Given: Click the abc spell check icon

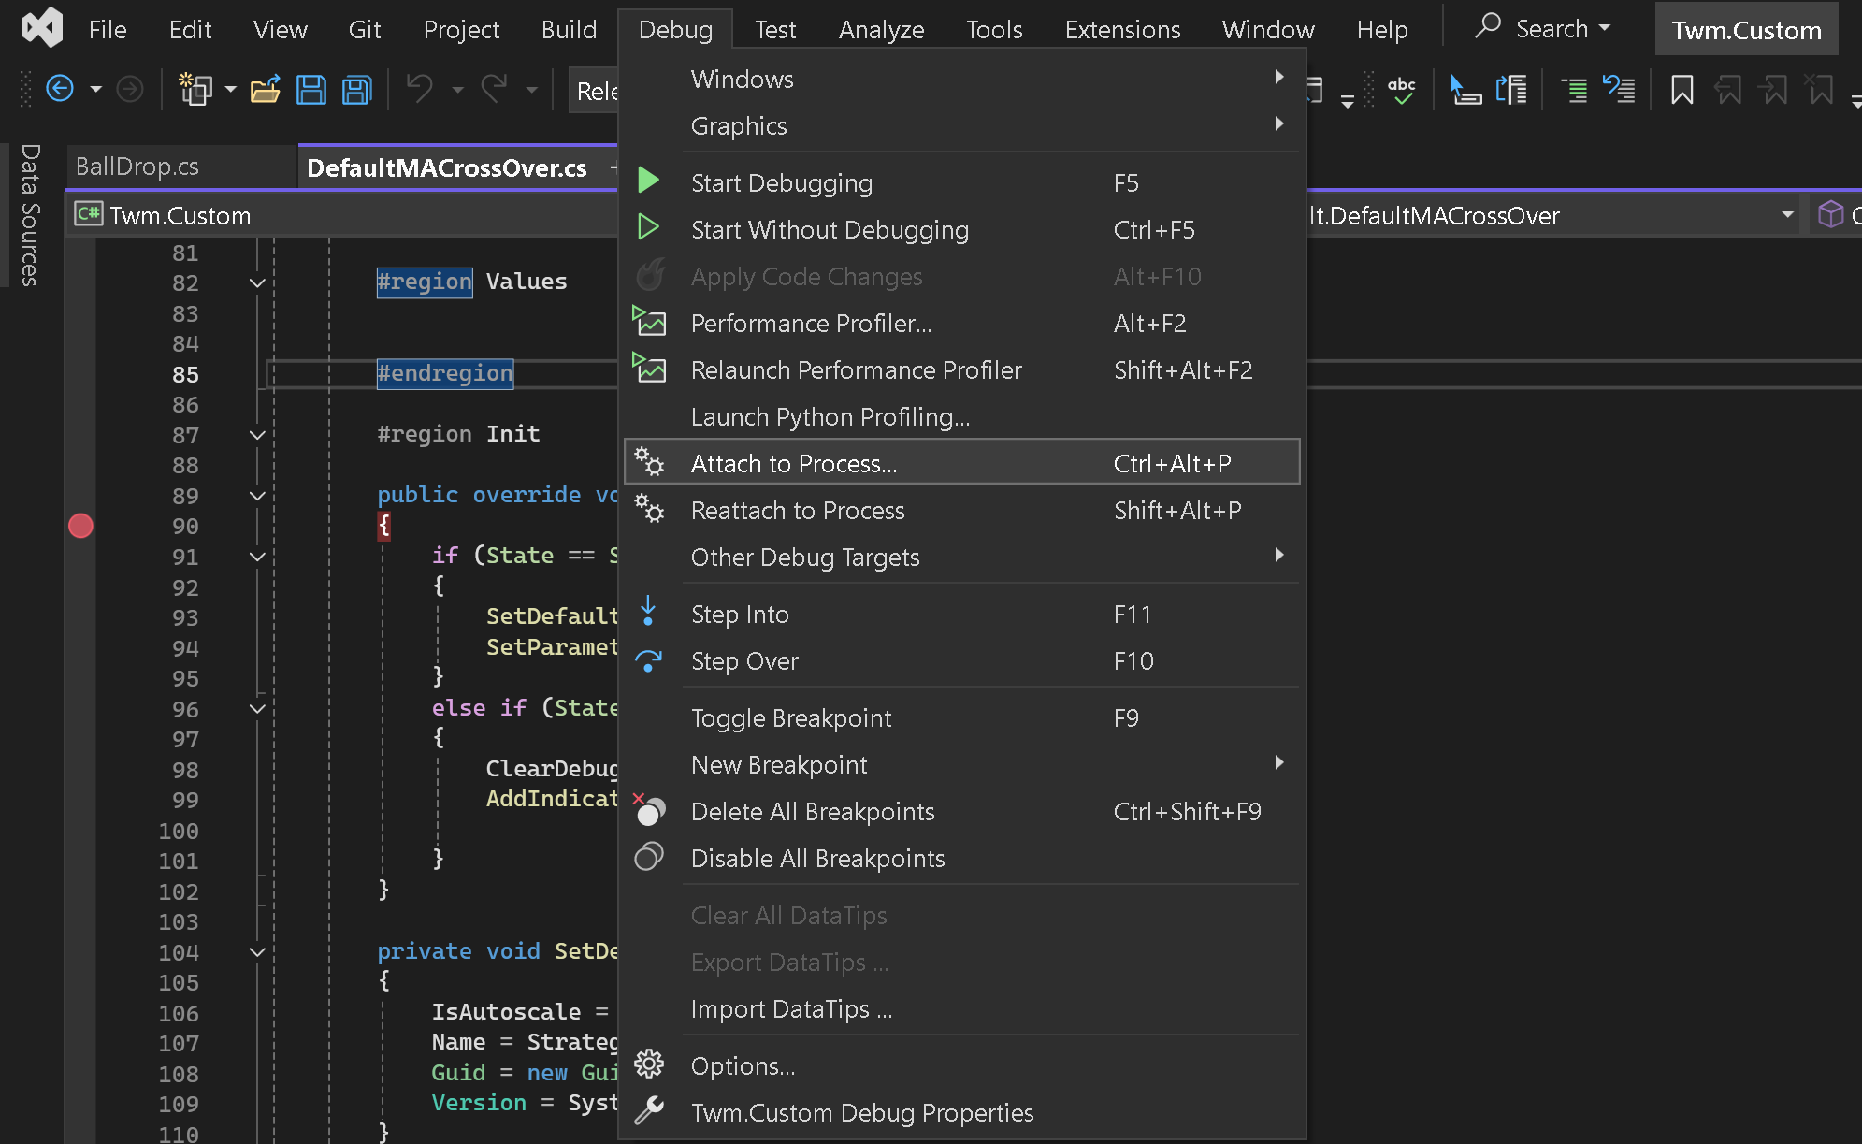Looking at the screenshot, I should point(1401,90).
